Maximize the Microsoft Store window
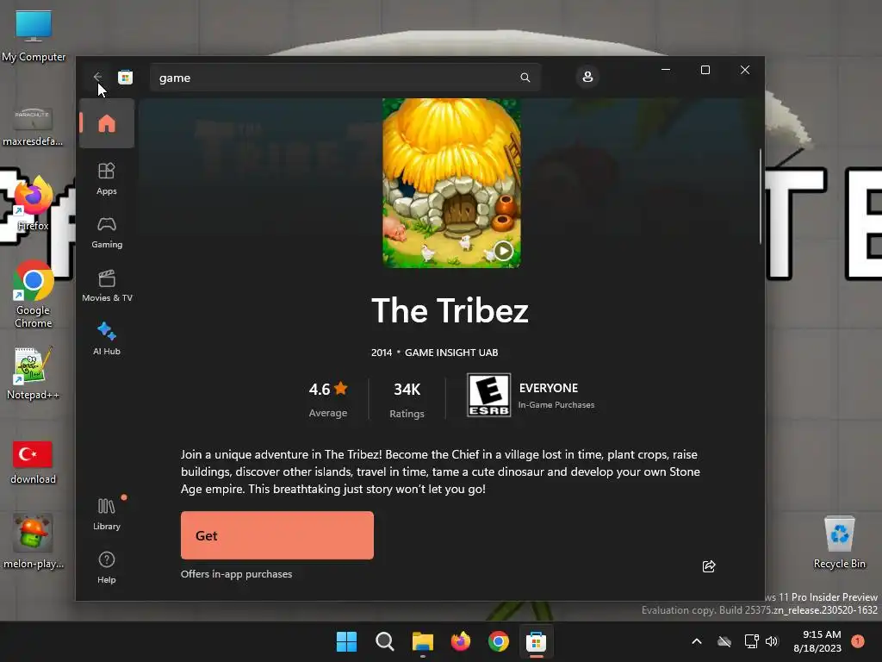Viewport: 882px width, 662px height. (705, 70)
